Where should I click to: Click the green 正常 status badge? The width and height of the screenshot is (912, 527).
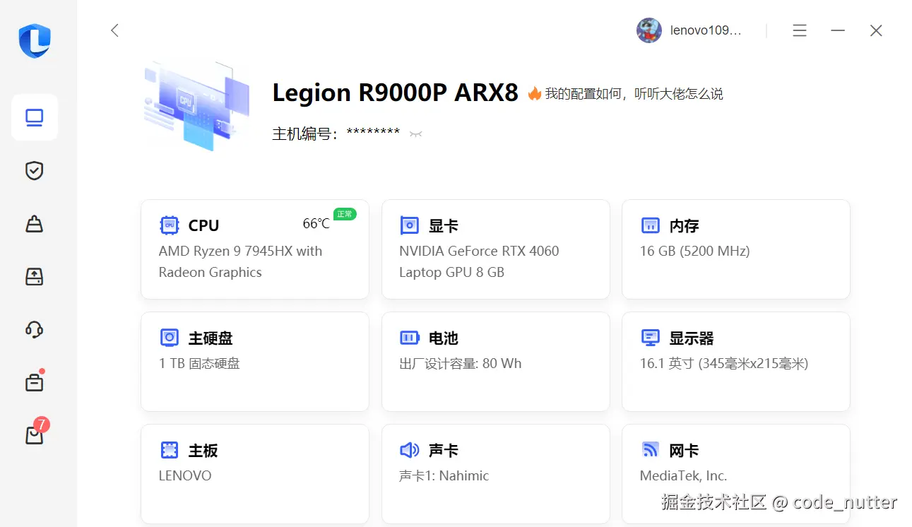(x=345, y=214)
